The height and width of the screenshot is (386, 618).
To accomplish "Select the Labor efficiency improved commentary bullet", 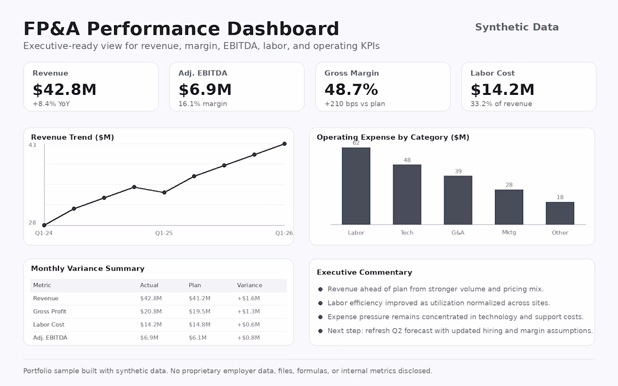I will [x=434, y=303].
